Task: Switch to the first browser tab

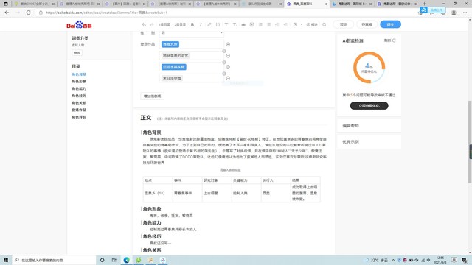Action: pos(34,4)
